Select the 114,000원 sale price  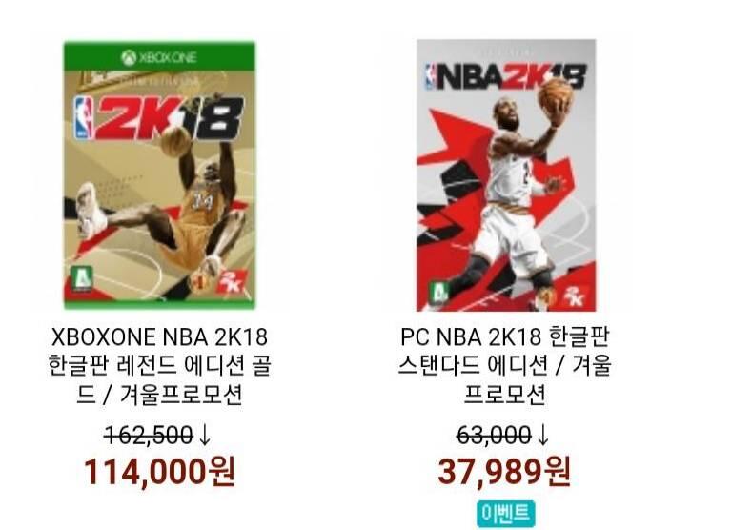pos(160,472)
